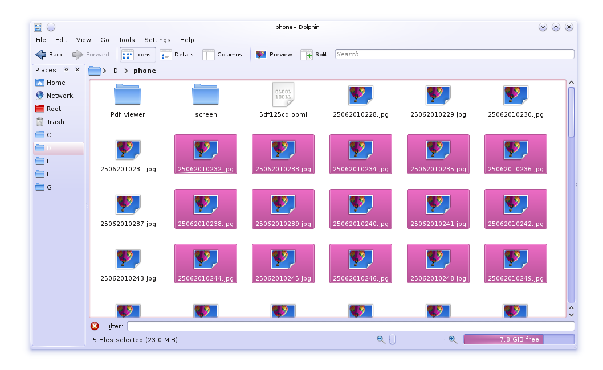This screenshot has width=603, height=370.
Task: Go back with the Back arrow
Action: (x=49, y=55)
